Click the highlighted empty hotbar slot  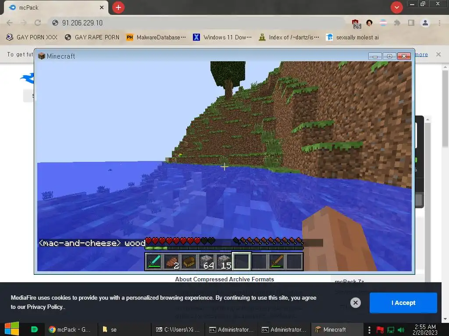click(x=242, y=261)
